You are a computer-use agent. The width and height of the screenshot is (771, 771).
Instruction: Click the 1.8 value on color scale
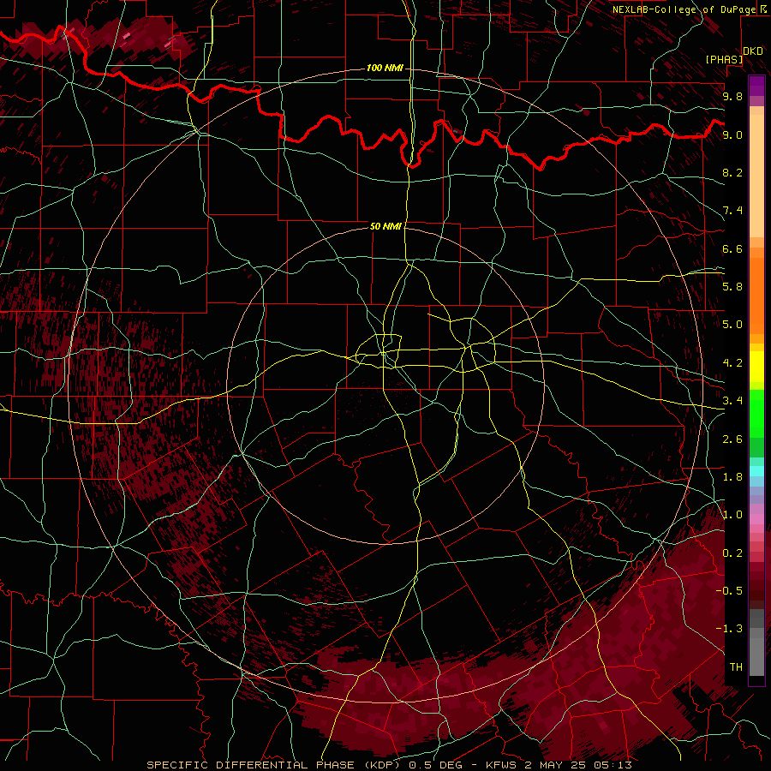point(732,477)
